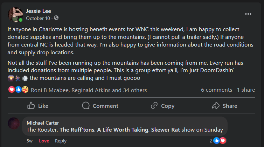Toggle Love reaction on Michael's comment
The height and width of the screenshot is (147, 264).
click(x=44, y=141)
